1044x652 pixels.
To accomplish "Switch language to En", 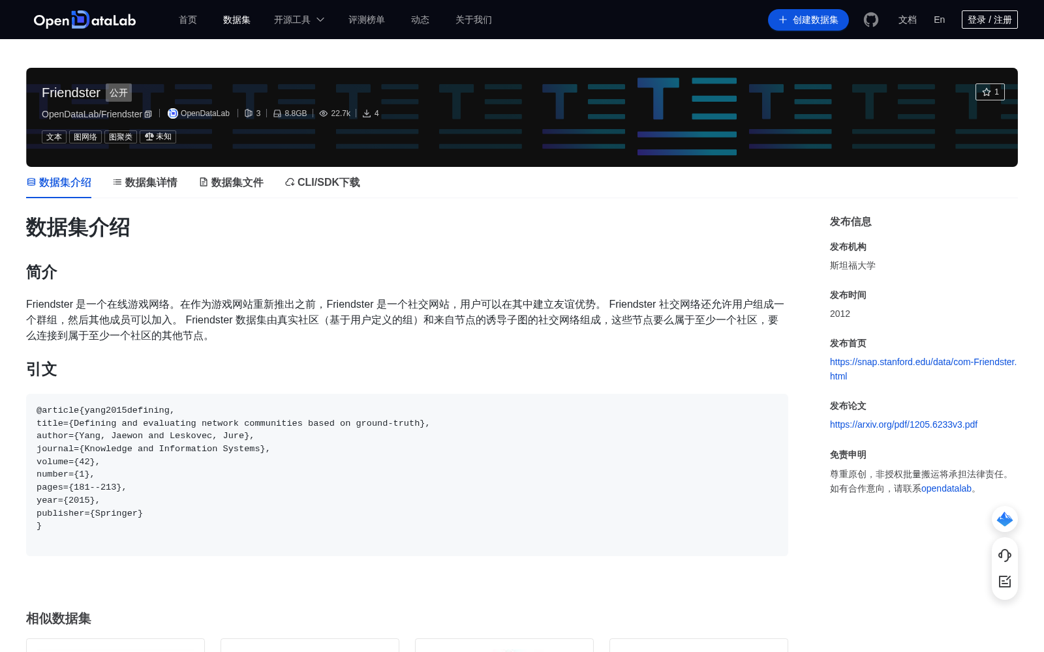I will point(940,20).
